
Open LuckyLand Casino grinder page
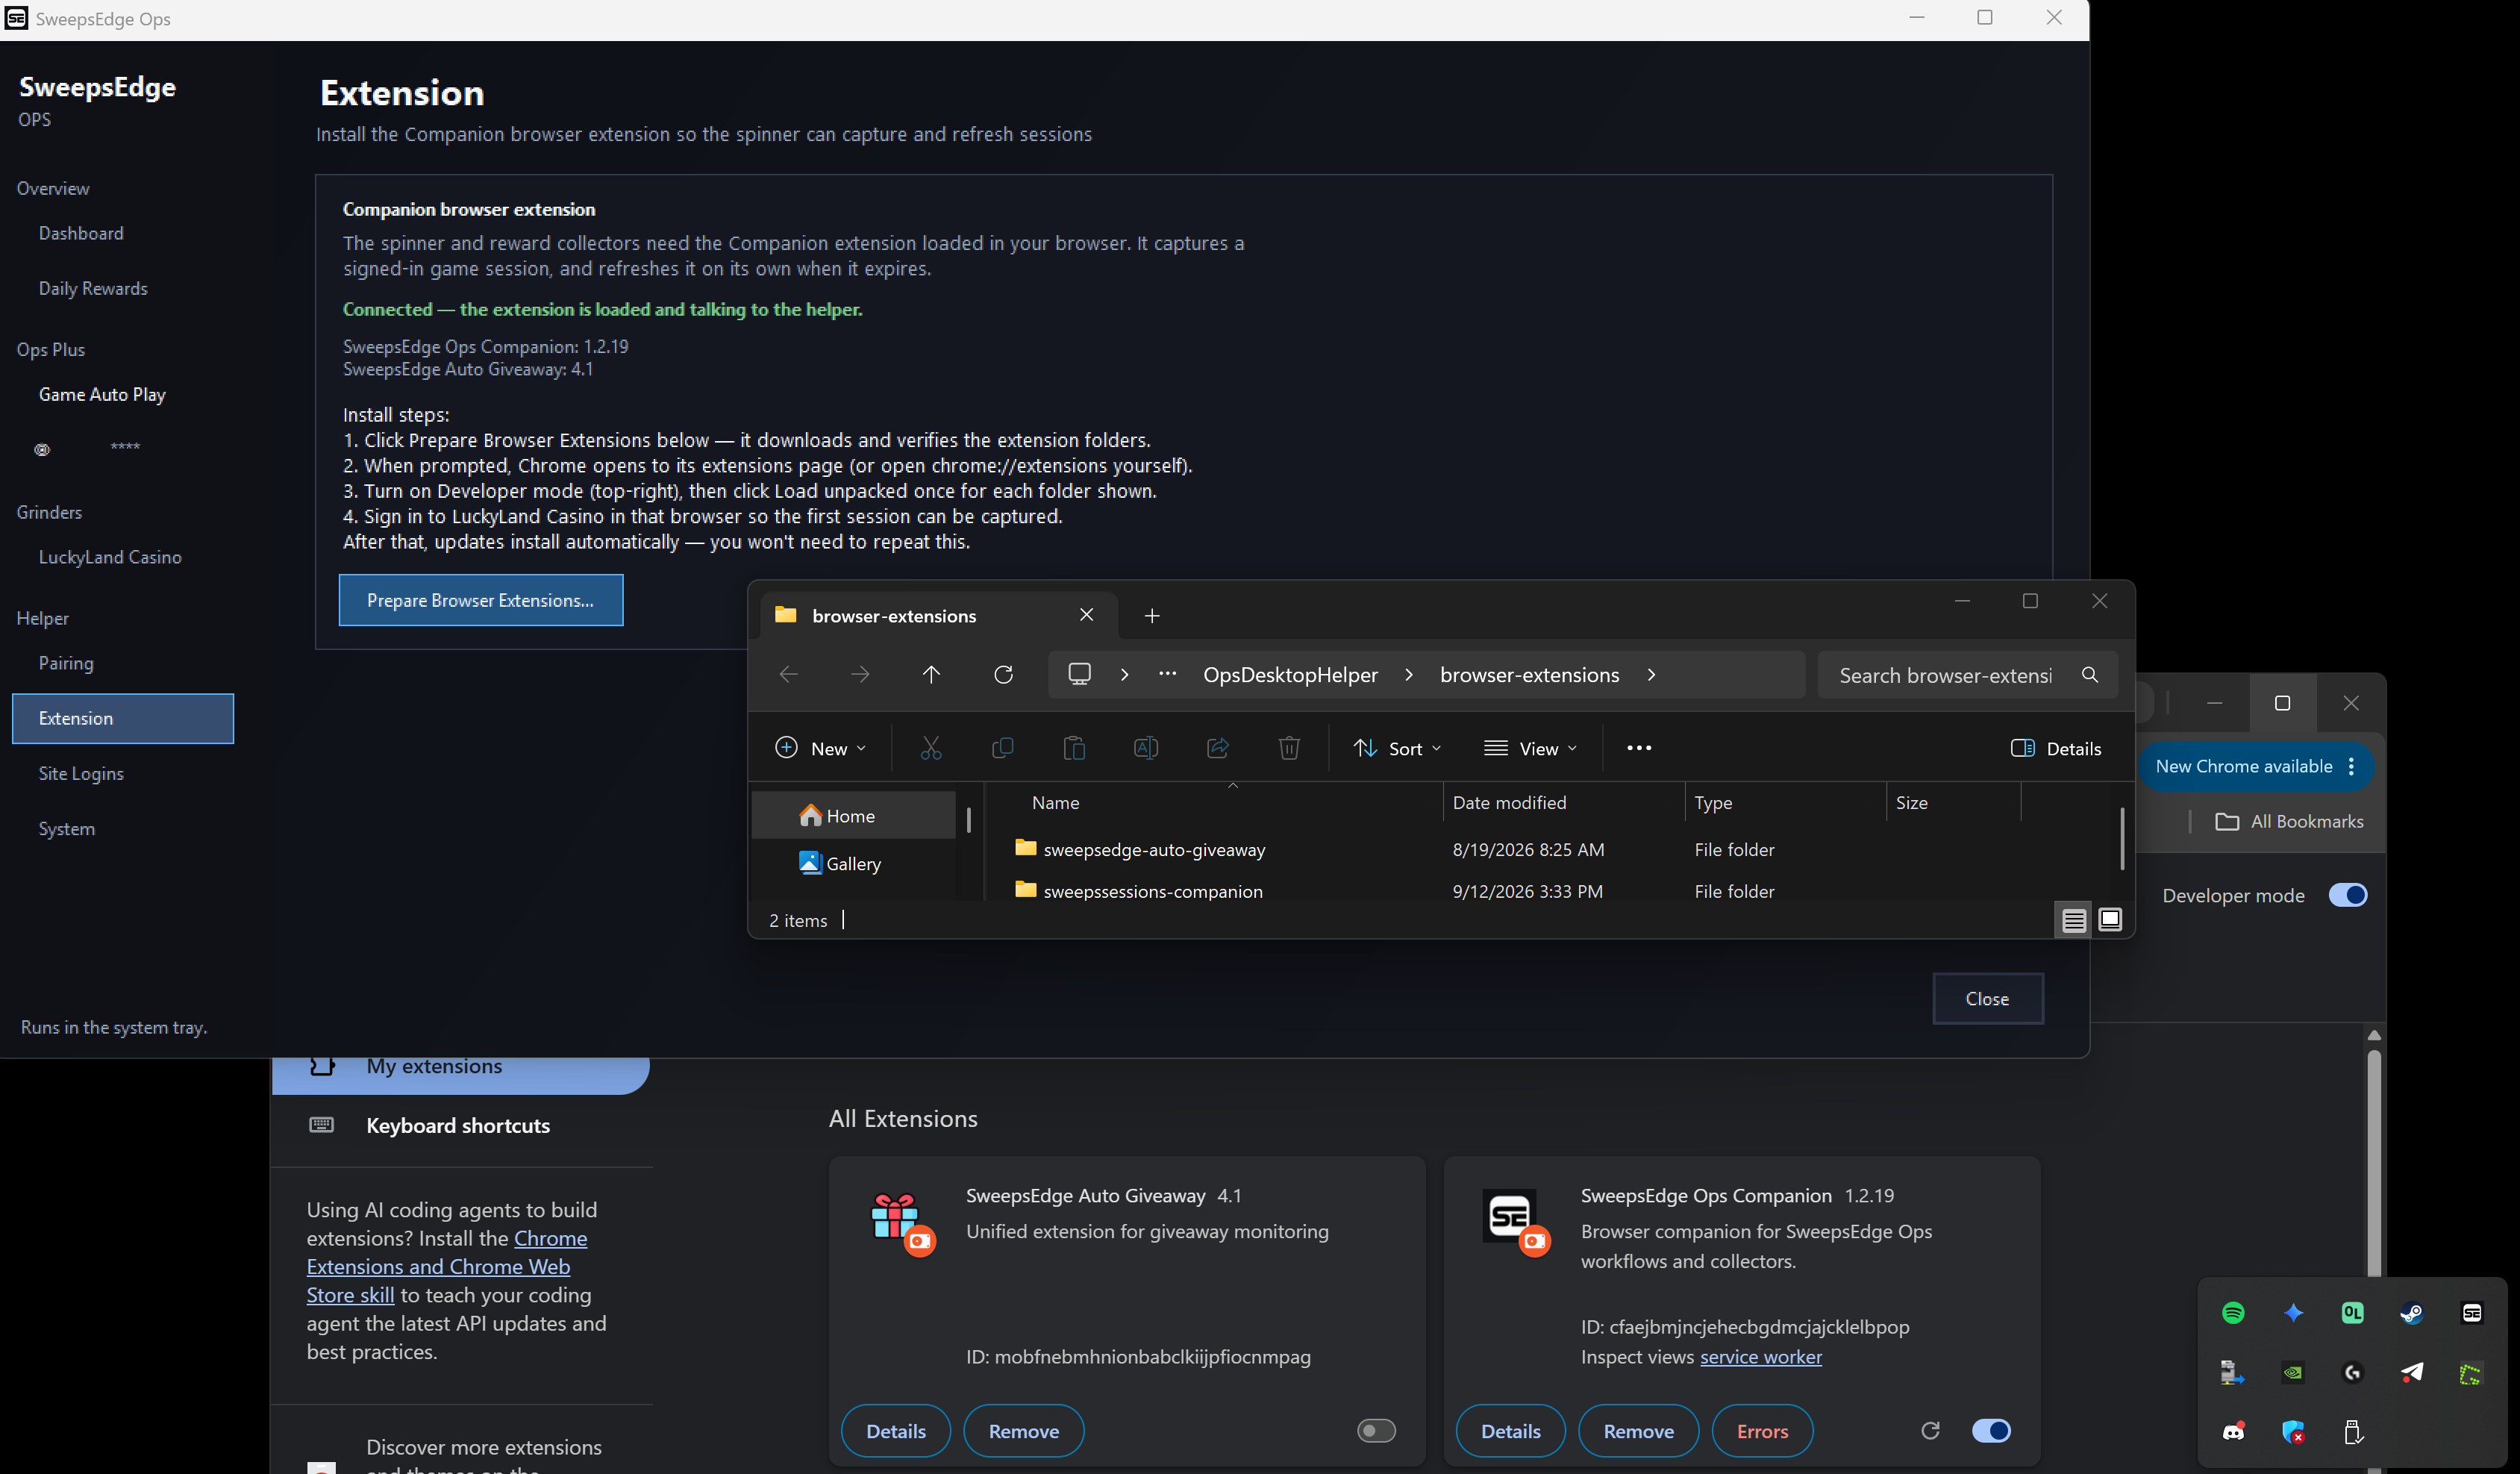pyautogui.click(x=110, y=557)
